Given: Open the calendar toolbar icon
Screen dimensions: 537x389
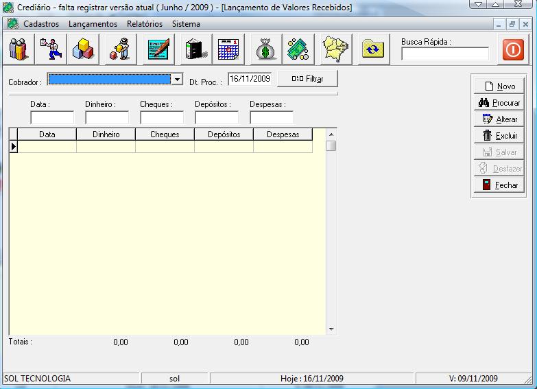Looking at the screenshot, I should [x=228, y=49].
